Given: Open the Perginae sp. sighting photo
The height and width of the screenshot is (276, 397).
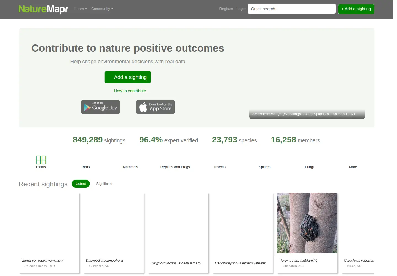Looking at the screenshot, I should click(x=307, y=223).
